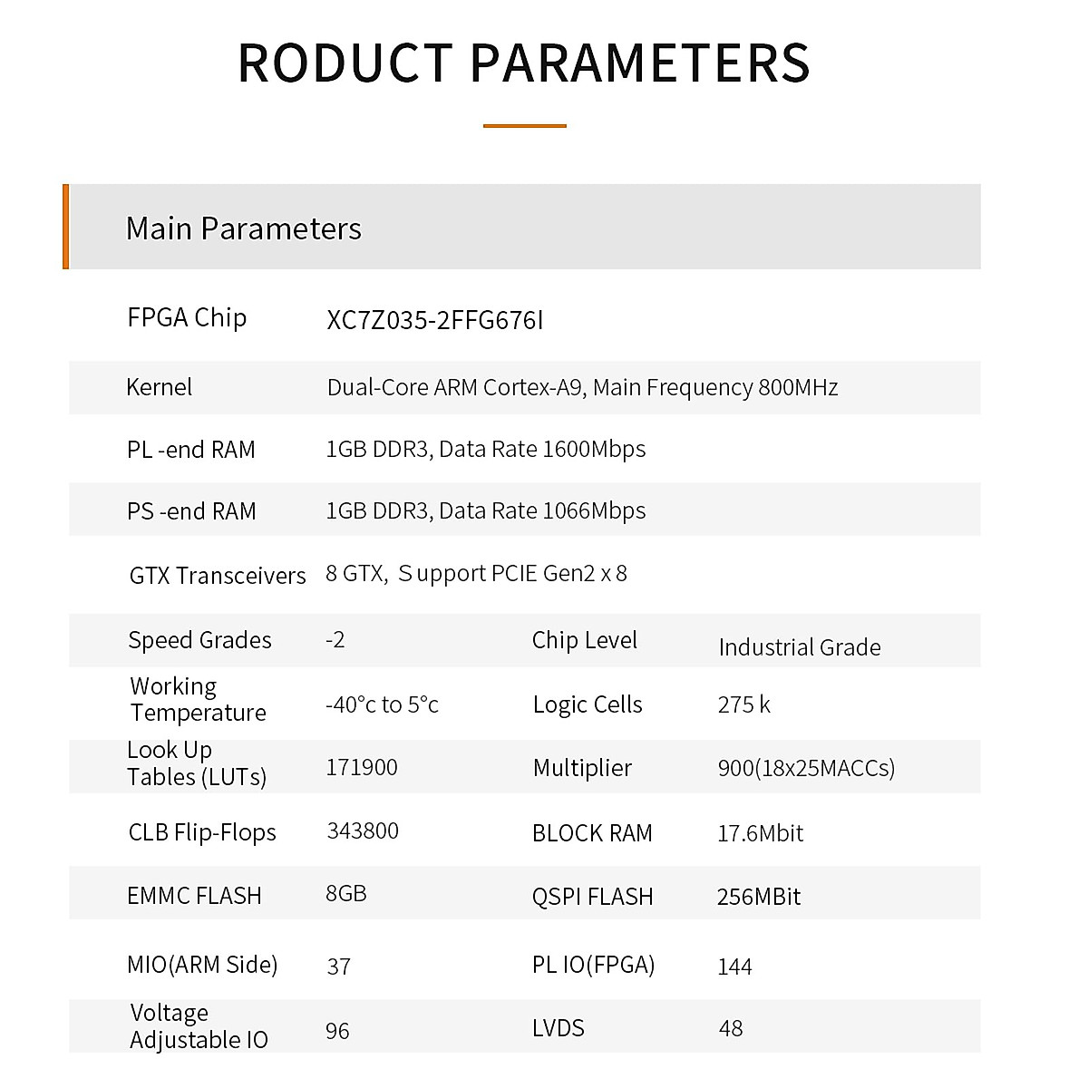Click the EMMC FLASH 8GB value
The height and width of the screenshot is (1088, 1088).
[x=346, y=894]
